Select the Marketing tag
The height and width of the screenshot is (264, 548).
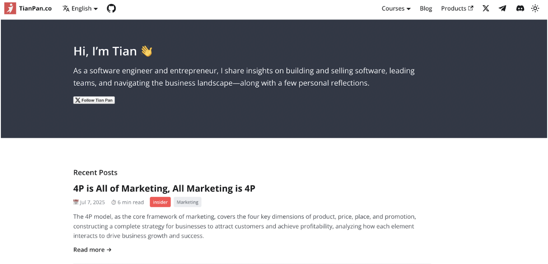[187, 202]
